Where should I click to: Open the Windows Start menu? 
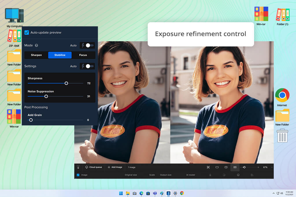coord(121,193)
